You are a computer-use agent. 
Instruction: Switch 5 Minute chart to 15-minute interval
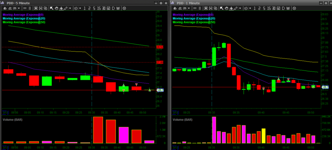click(99, 8)
